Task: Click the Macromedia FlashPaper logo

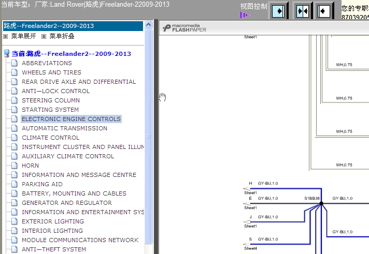Action: point(184,28)
